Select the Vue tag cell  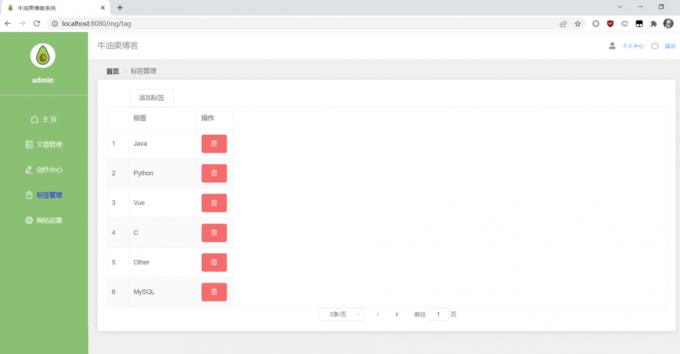point(163,203)
